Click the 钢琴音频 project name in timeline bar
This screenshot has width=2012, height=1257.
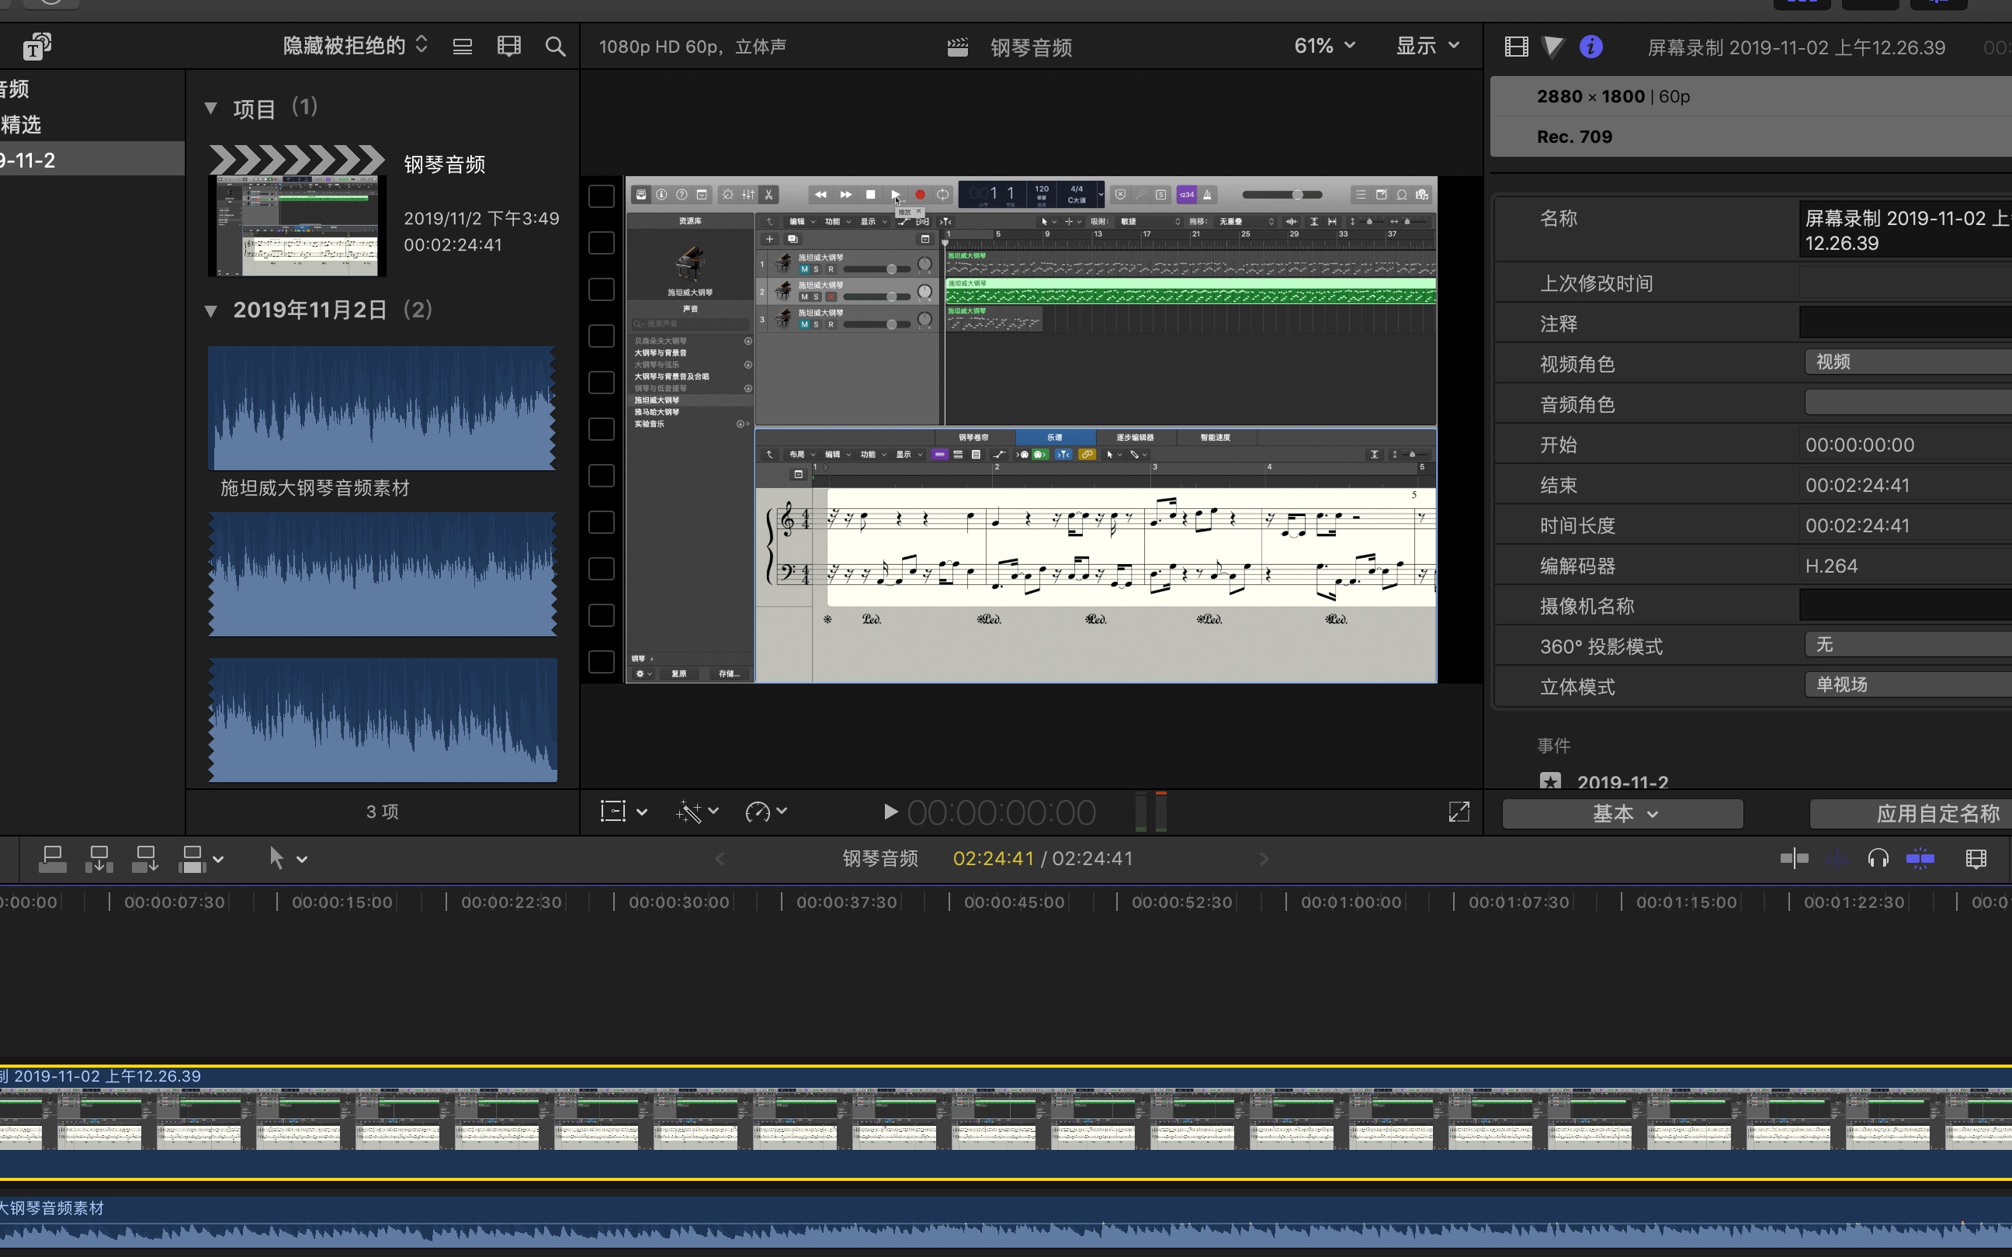click(x=879, y=859)
